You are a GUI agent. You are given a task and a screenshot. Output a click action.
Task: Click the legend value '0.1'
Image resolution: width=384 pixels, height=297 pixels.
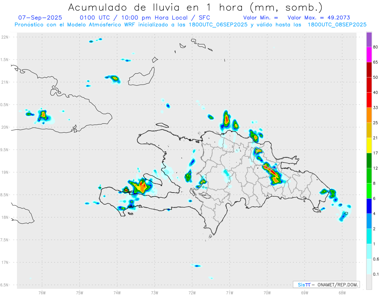[376, 274]
